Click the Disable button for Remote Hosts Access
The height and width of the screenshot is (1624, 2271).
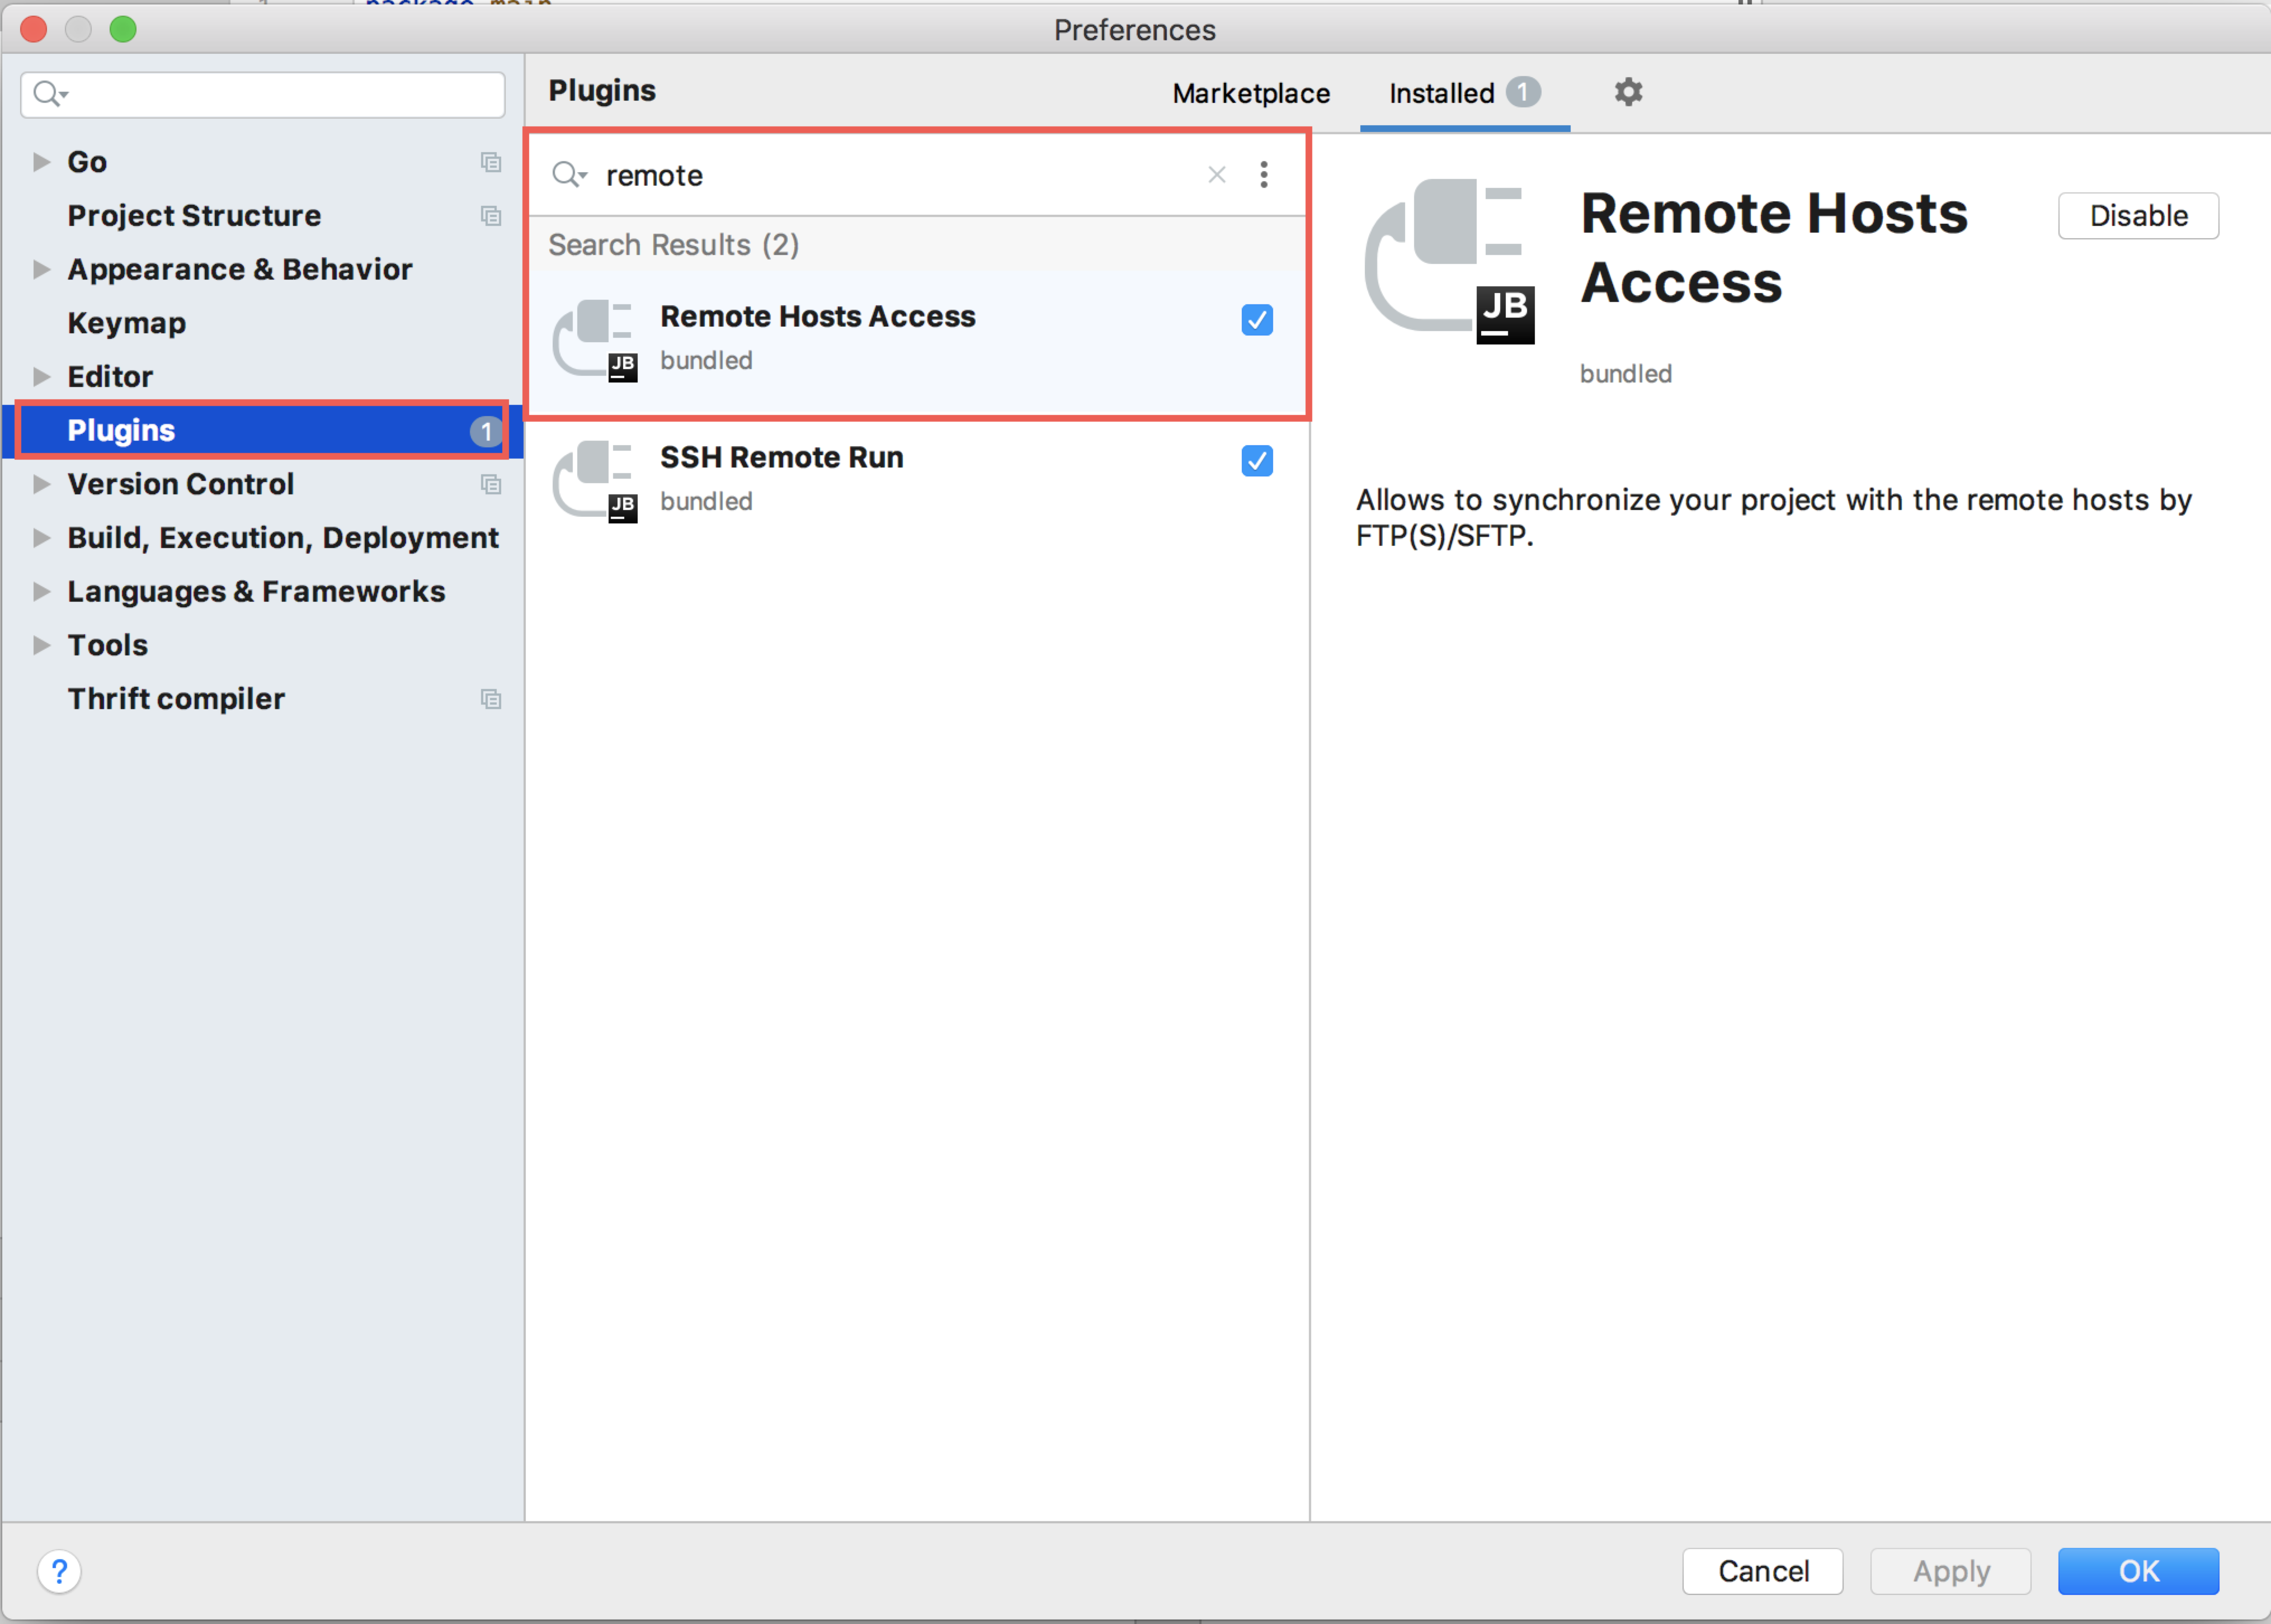pos(2137,216)
